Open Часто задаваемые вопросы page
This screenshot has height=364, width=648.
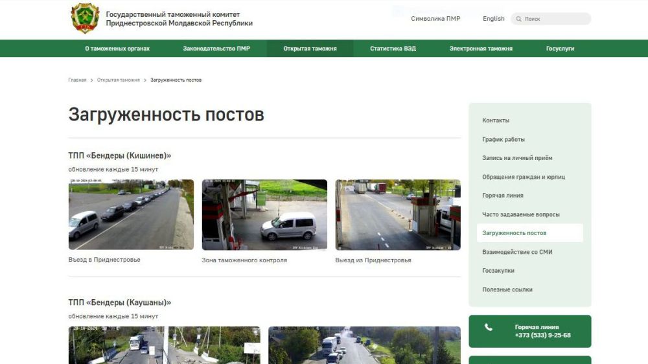click(521, 214)
